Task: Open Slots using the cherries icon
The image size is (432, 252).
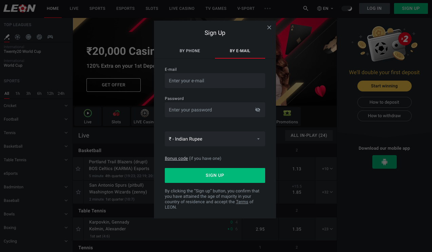Action: (x=116, y=113)
